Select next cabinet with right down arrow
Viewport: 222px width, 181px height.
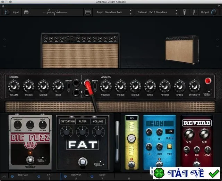coord(217,46)
